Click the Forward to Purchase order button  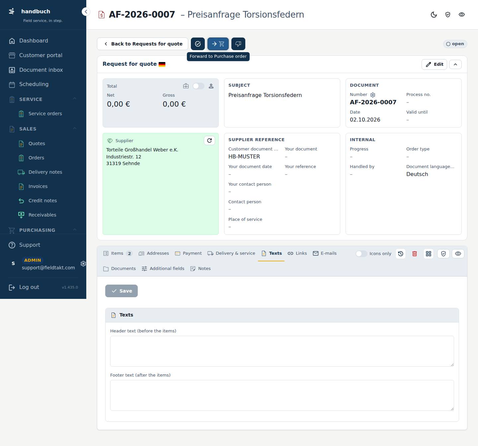point(218,44)
